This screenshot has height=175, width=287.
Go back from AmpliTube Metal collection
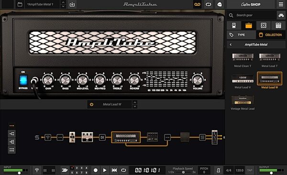(x=231, y=44)
